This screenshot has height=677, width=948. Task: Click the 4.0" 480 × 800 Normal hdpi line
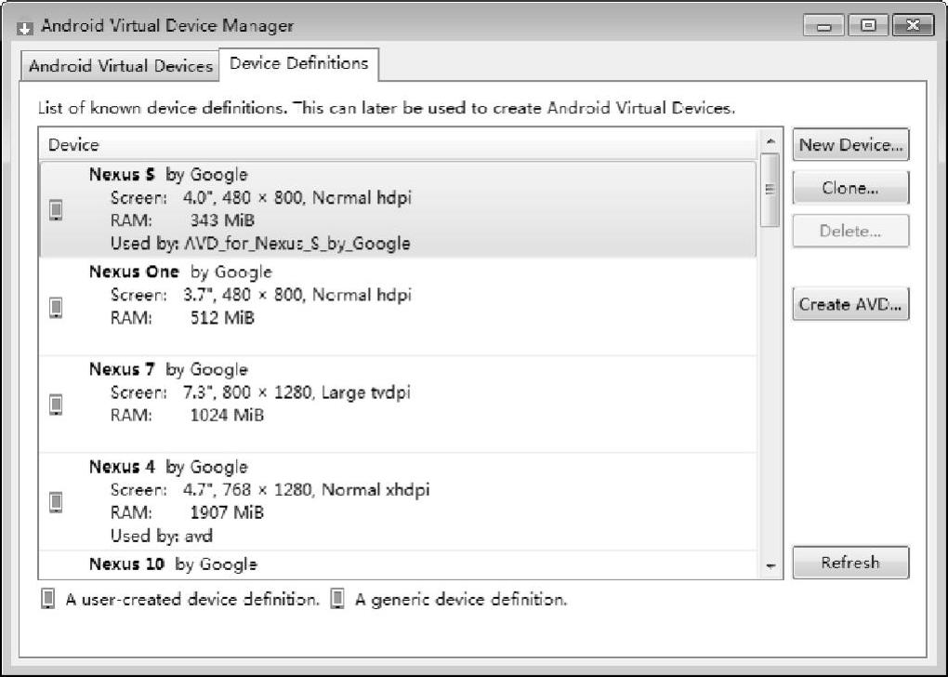coord(297,197)
